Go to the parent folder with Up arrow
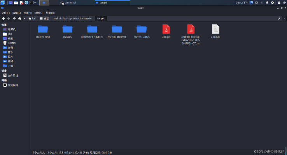 tap(14, 18)
